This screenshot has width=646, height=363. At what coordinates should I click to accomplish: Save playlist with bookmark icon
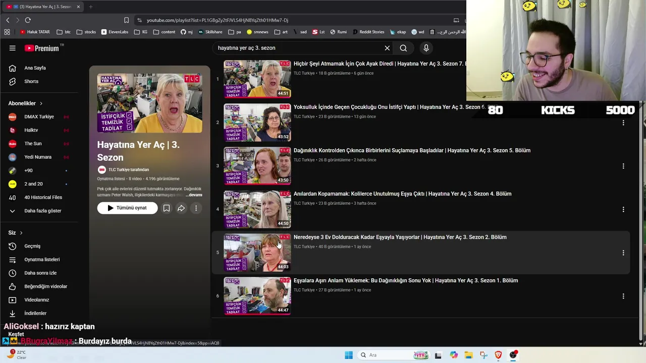click(x=166, y=208)
